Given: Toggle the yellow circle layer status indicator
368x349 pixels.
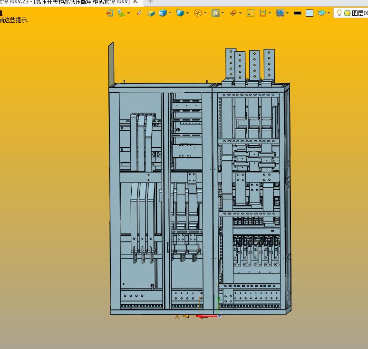Looking at the screenshot, I should pos(347,13).
